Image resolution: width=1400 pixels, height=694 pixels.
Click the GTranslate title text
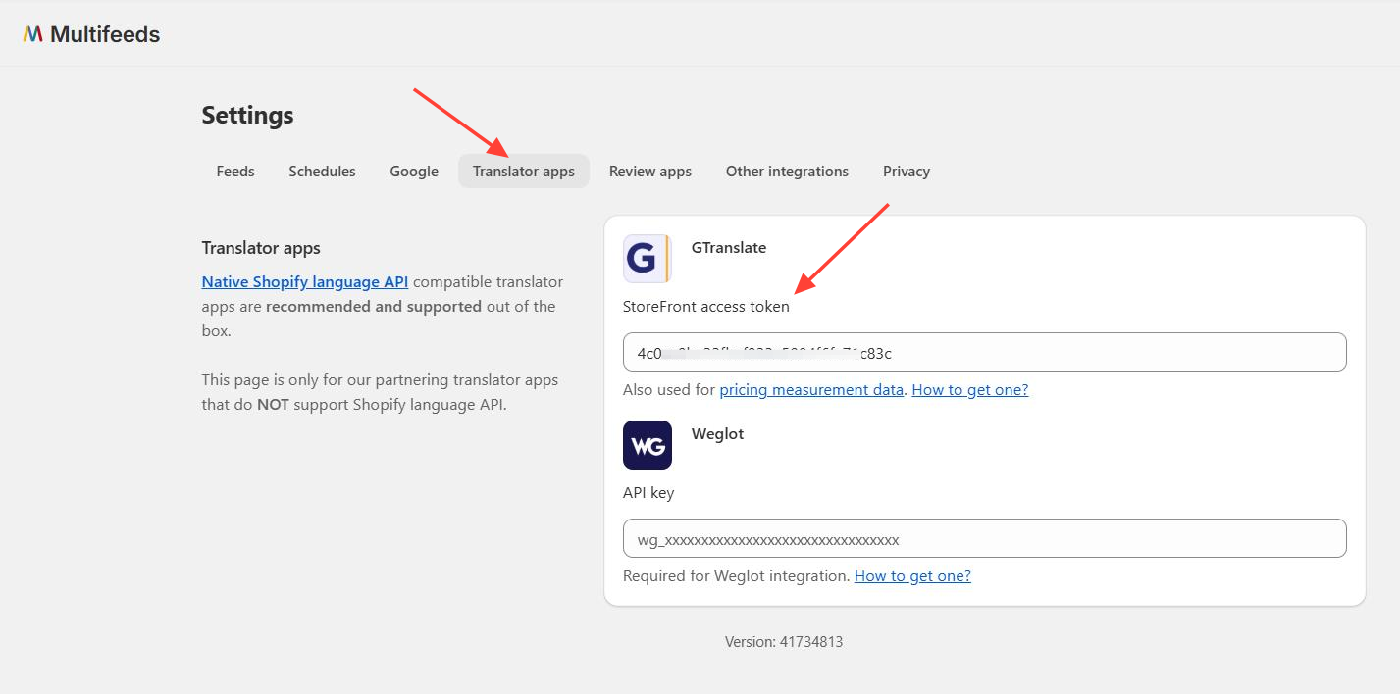click(729, 247)
